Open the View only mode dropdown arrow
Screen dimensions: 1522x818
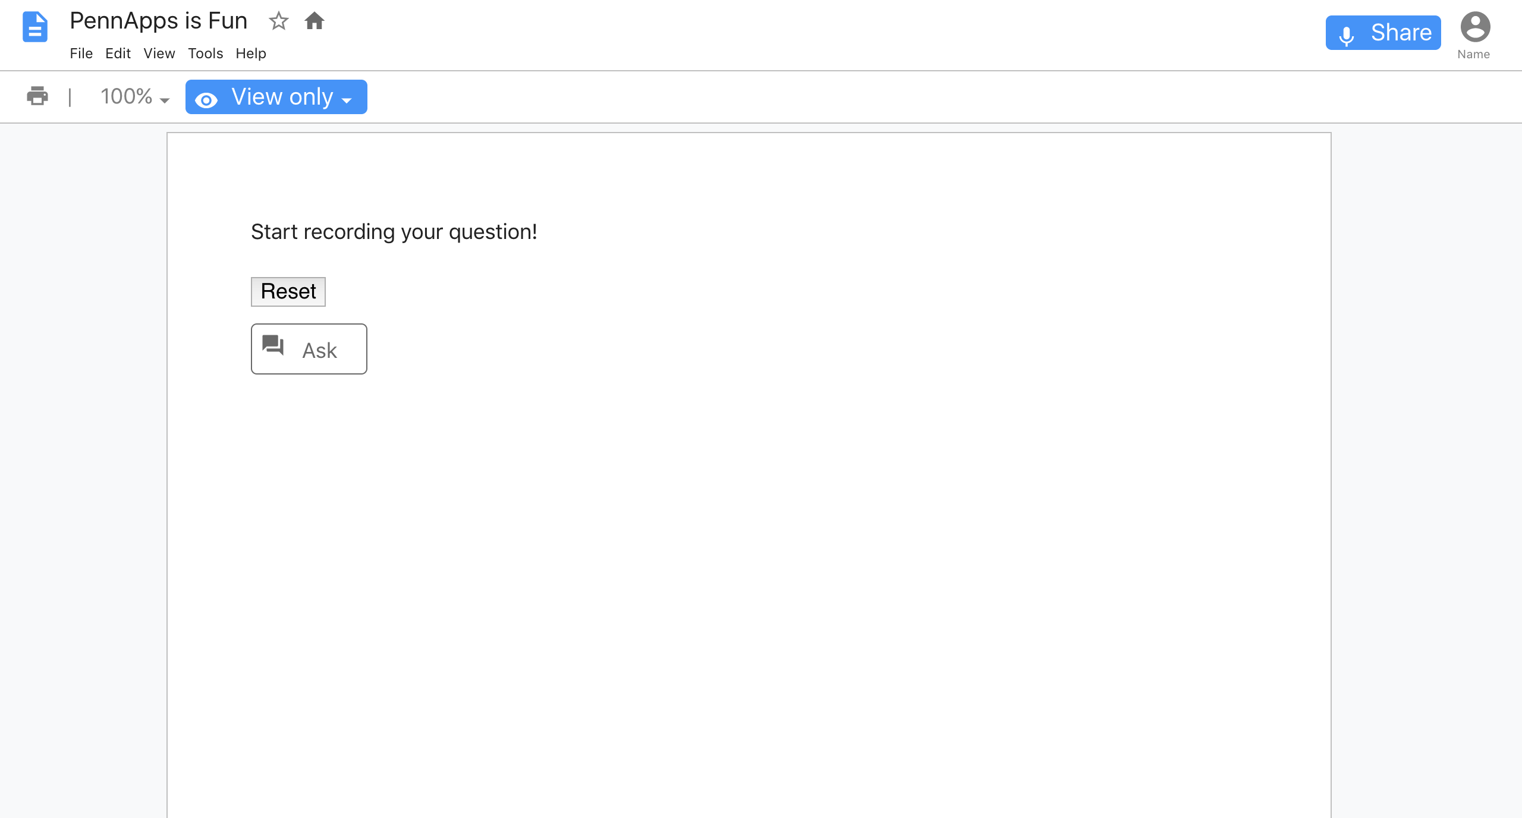pos(347,100)
